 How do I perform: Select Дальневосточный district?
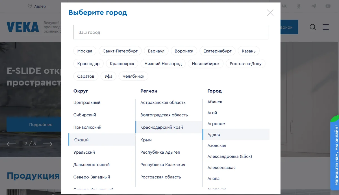pyautogui.click(x=102, y=164)
